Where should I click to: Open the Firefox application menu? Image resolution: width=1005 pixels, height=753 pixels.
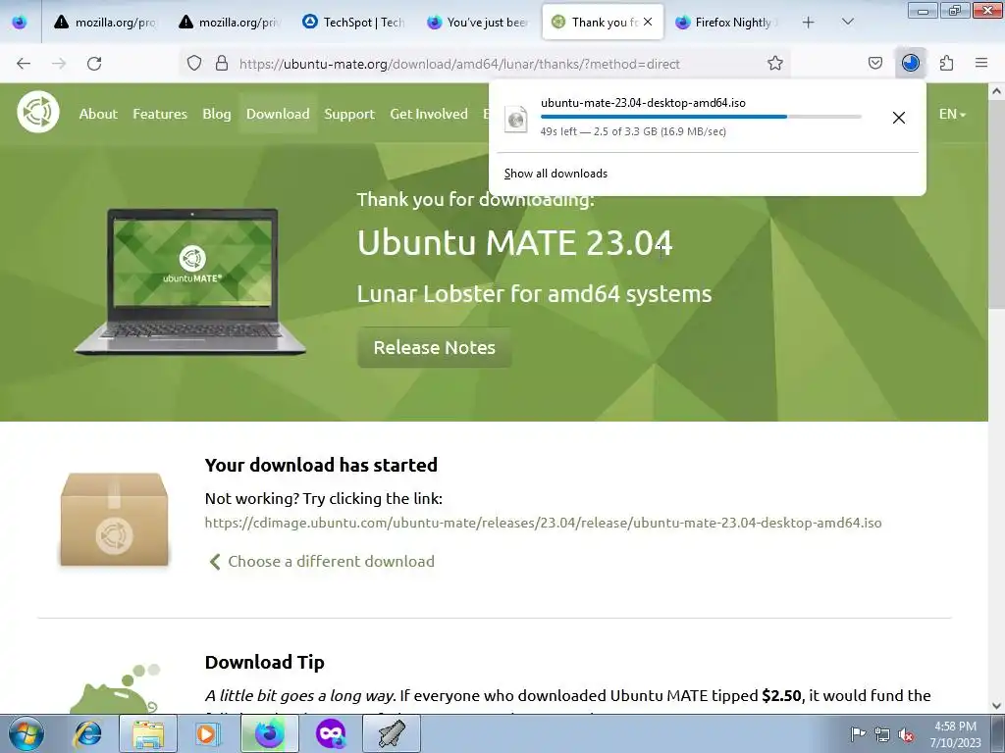(981, 63)
